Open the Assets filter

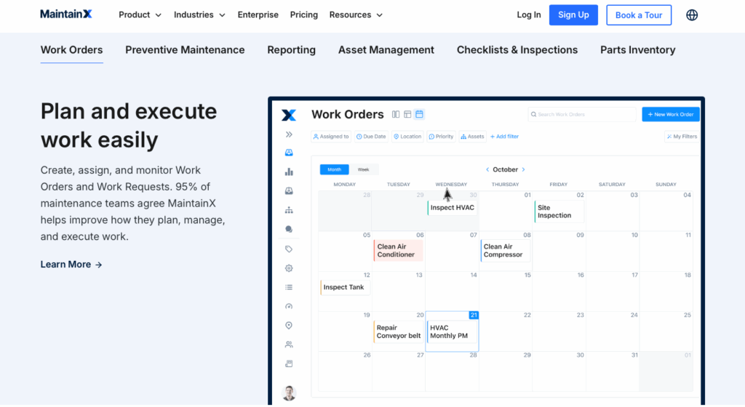click(472, 137)
